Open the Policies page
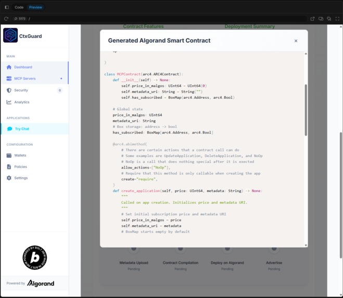 coord(34,167)
